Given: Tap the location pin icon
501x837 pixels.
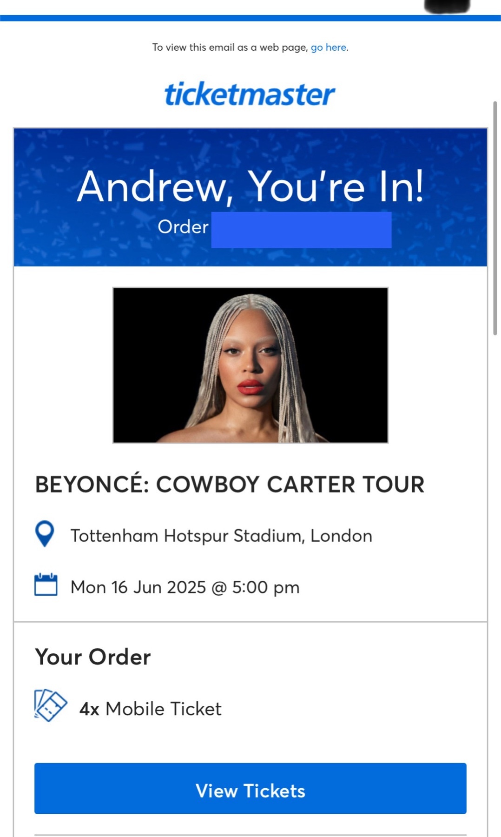Looking at the screenshot, I should (45, 534).
